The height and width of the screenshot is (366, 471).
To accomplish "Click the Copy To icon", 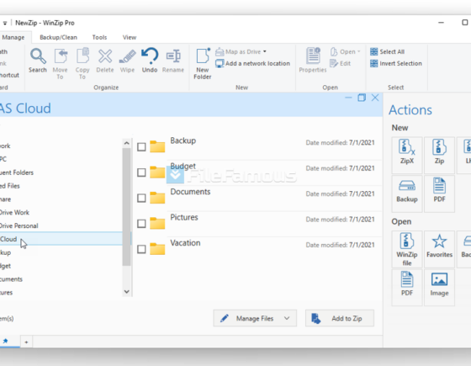I will [x=82, y=64].
